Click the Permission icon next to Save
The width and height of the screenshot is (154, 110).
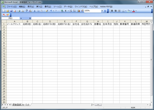pos(15,11)
